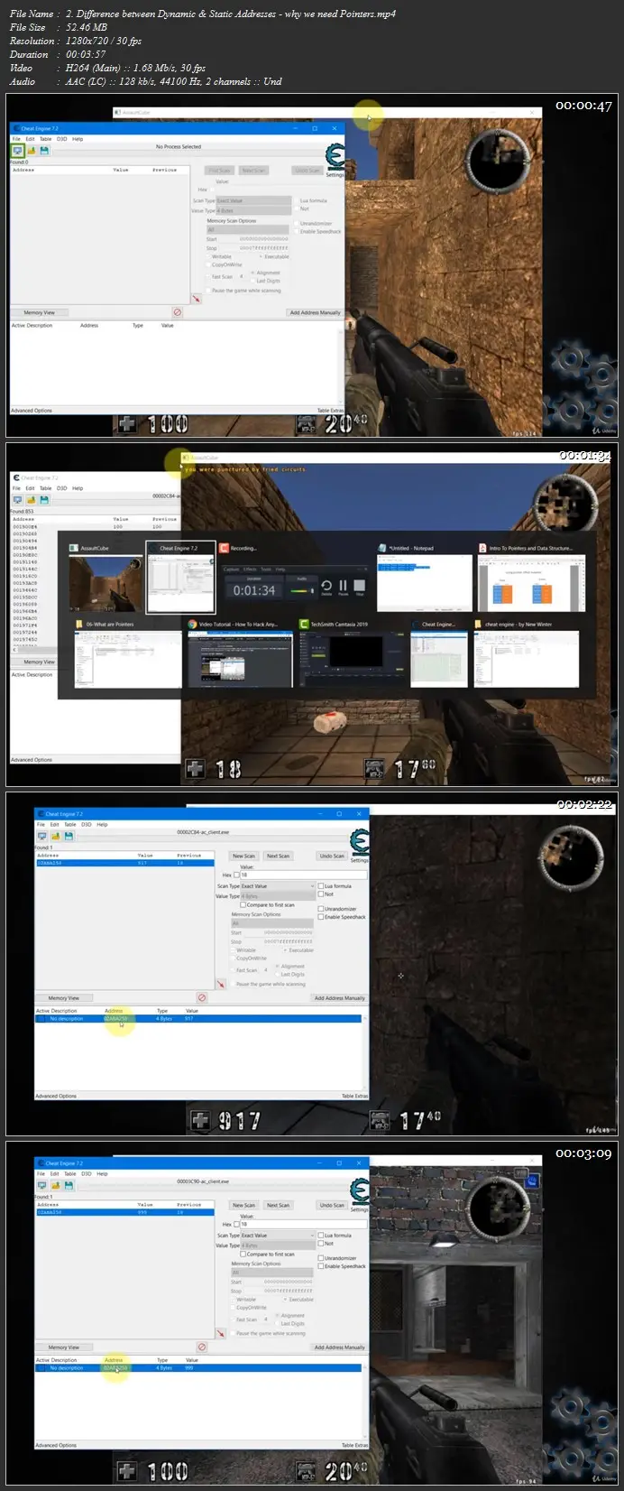Click Memory View in the 00:00:47 frame
624x1491 pixels.
39,312
